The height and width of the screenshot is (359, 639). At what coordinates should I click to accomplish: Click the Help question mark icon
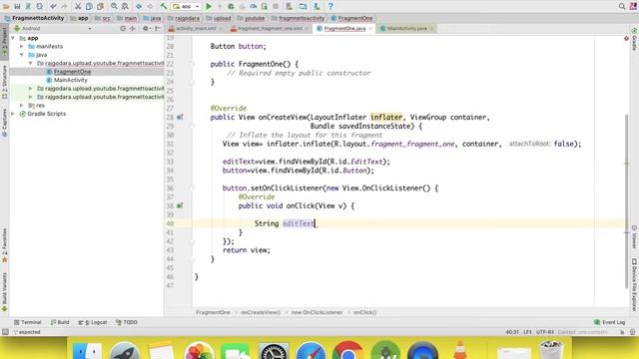point(330,6)
